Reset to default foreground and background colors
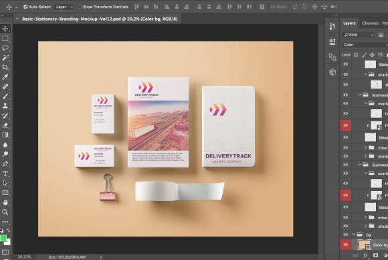This screenshot has height=260, width=388. [2, 231]
